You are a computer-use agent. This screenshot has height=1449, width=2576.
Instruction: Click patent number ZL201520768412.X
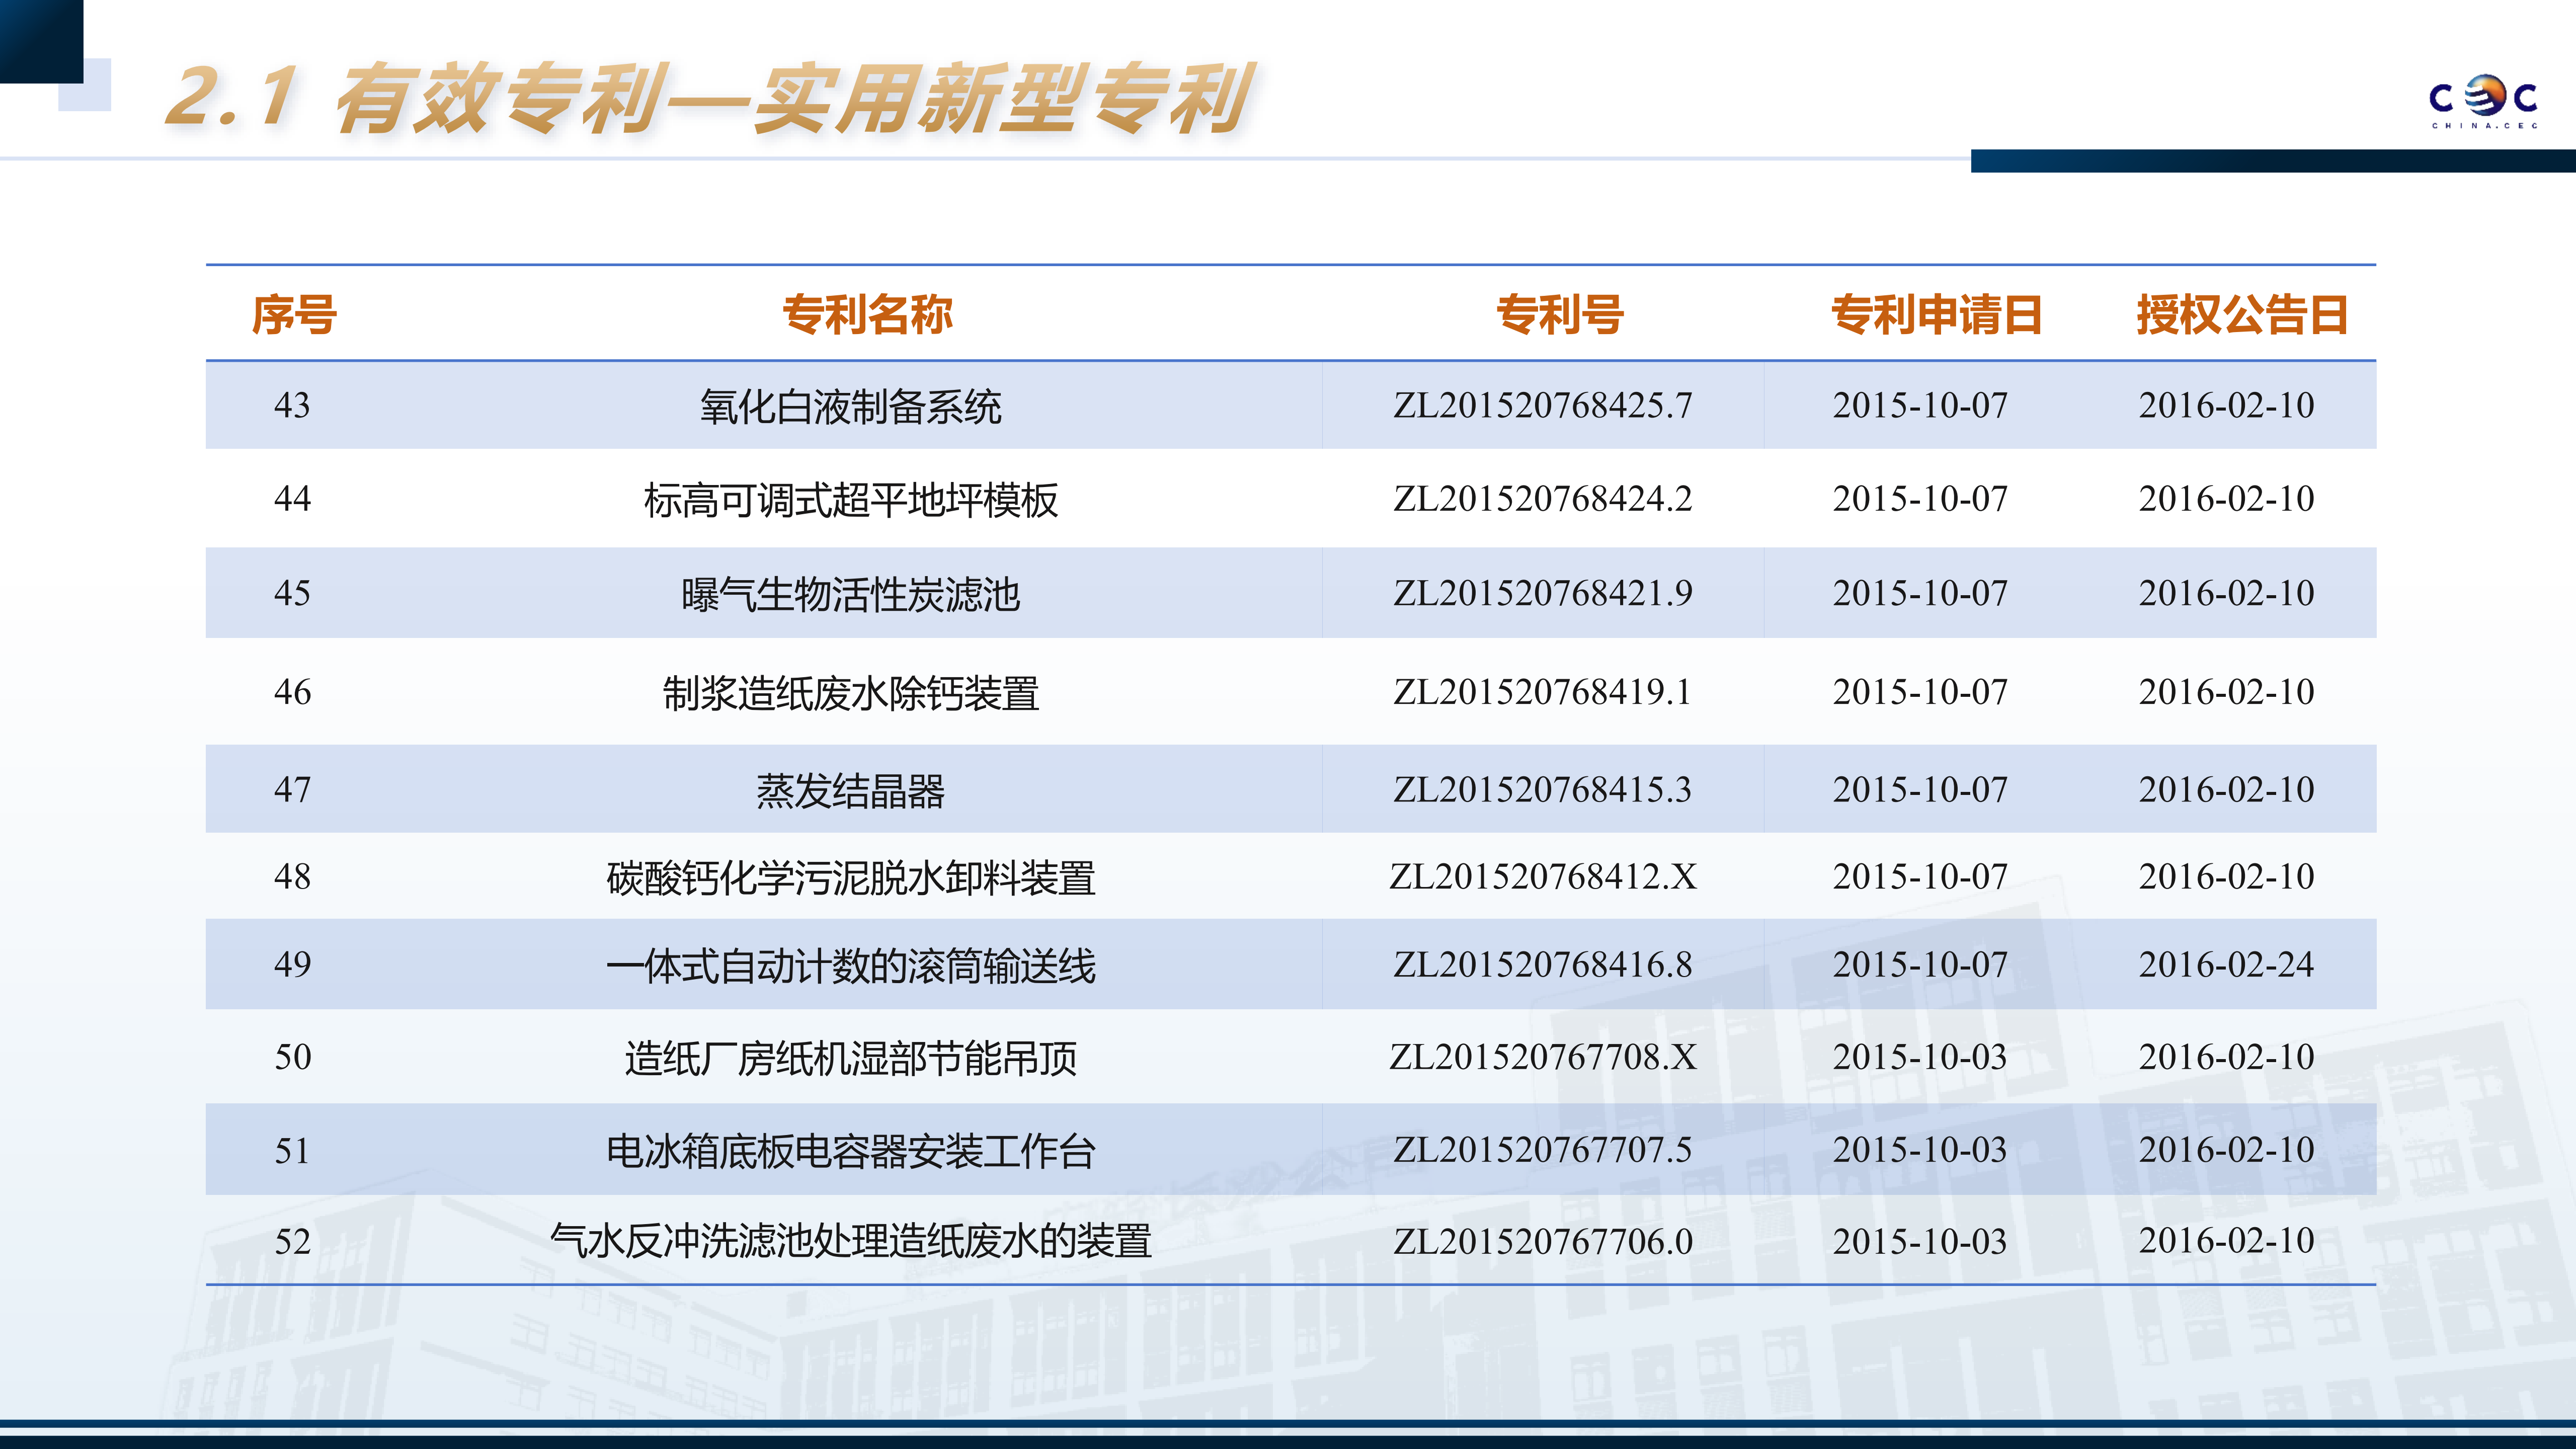coord(1542,877)
